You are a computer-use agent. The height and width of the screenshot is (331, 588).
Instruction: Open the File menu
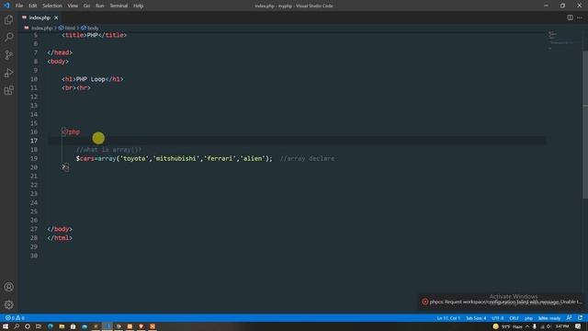(19, 6)
